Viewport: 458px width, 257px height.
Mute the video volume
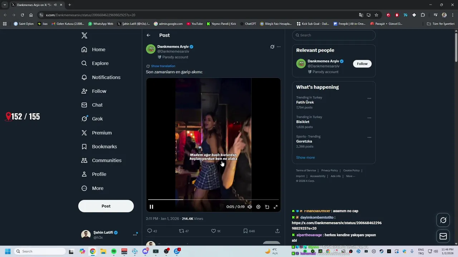(x=250, y=207)
